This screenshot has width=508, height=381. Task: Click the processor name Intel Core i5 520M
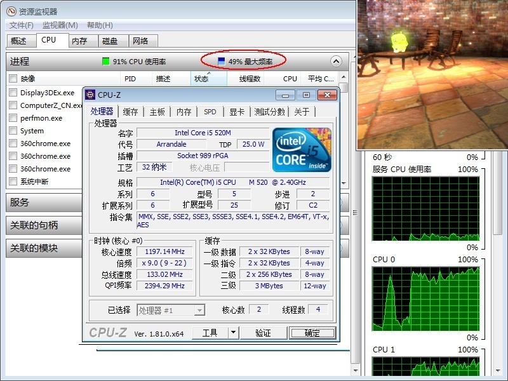(x=203, y=133)
